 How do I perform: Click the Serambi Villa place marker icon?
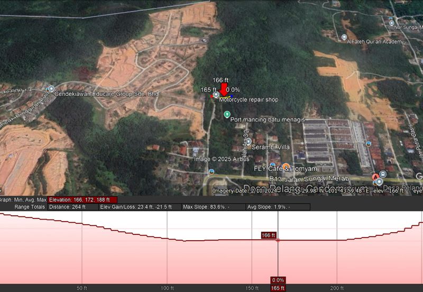[x=249, y=141]
